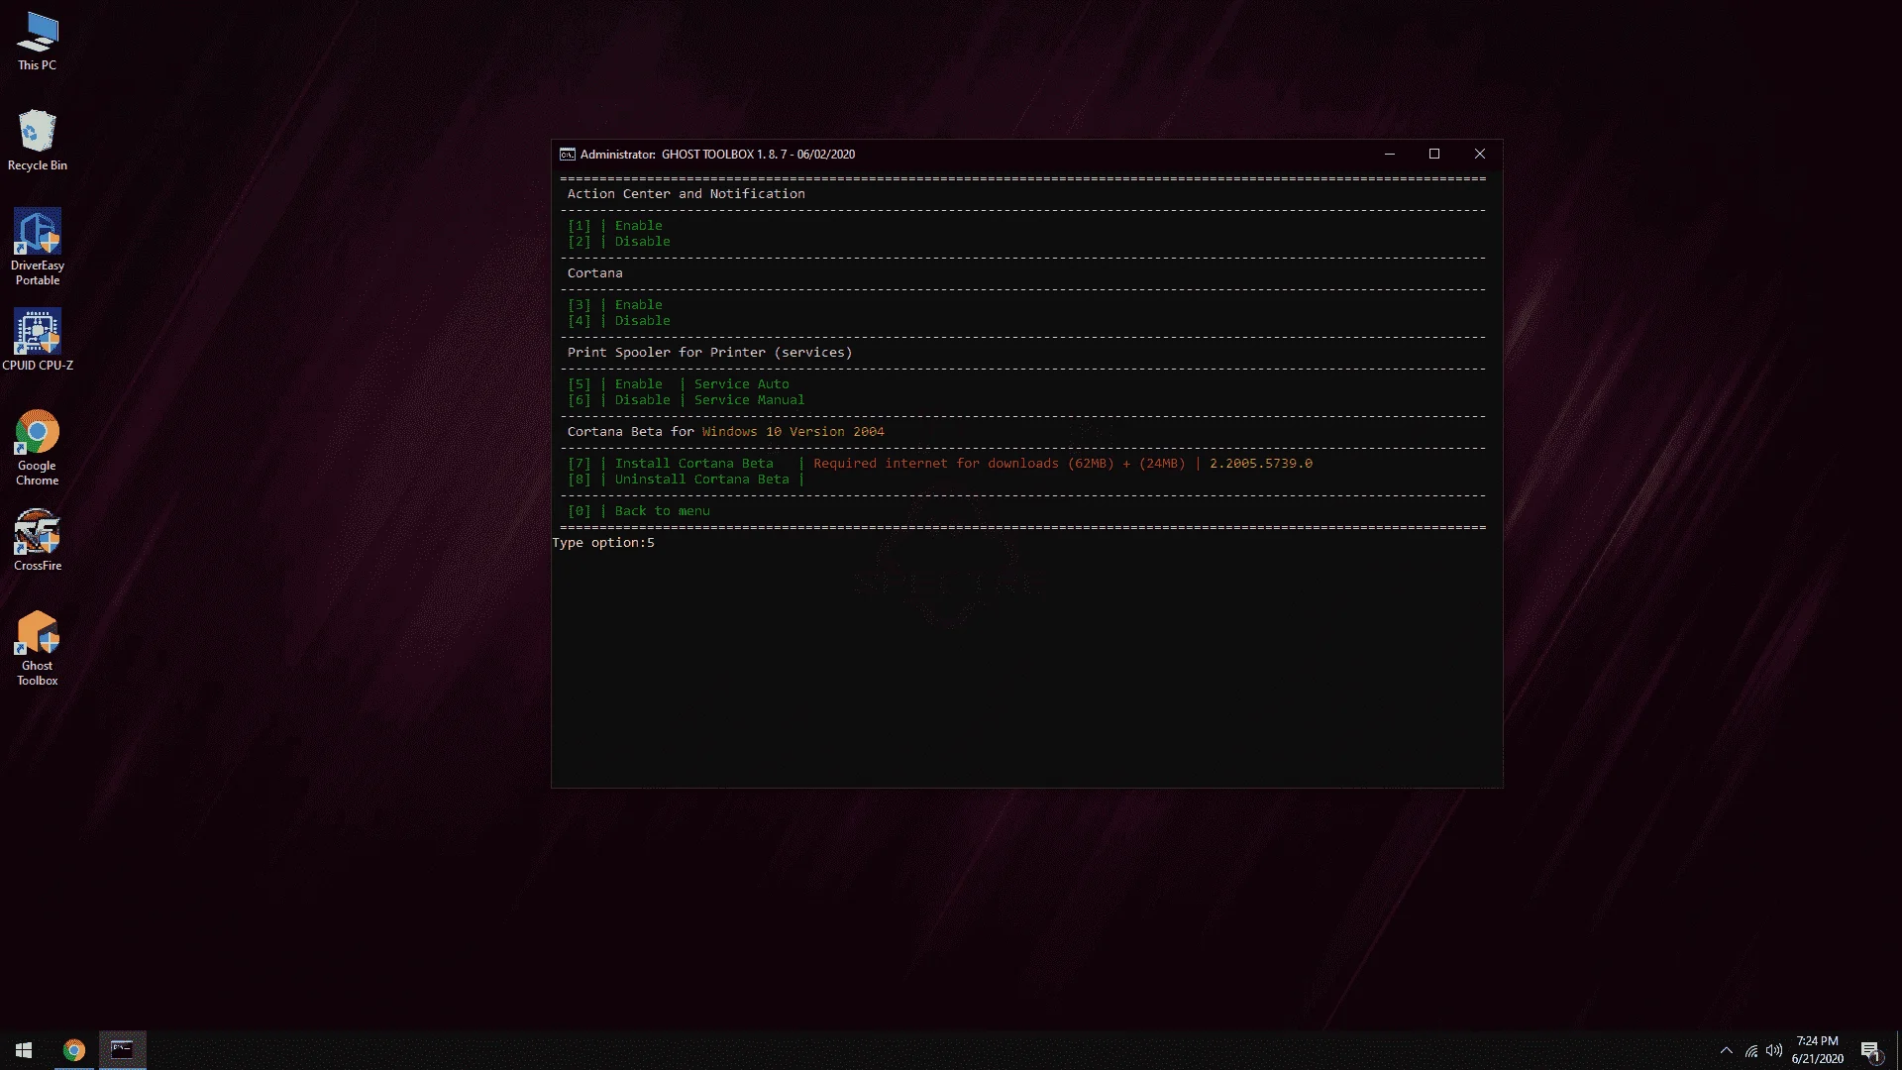
Task: Select Ghost Toolbox console taskbar button
Action: (x=122, y=1050)
